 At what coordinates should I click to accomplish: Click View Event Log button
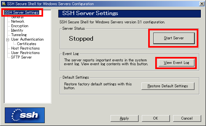176,63
